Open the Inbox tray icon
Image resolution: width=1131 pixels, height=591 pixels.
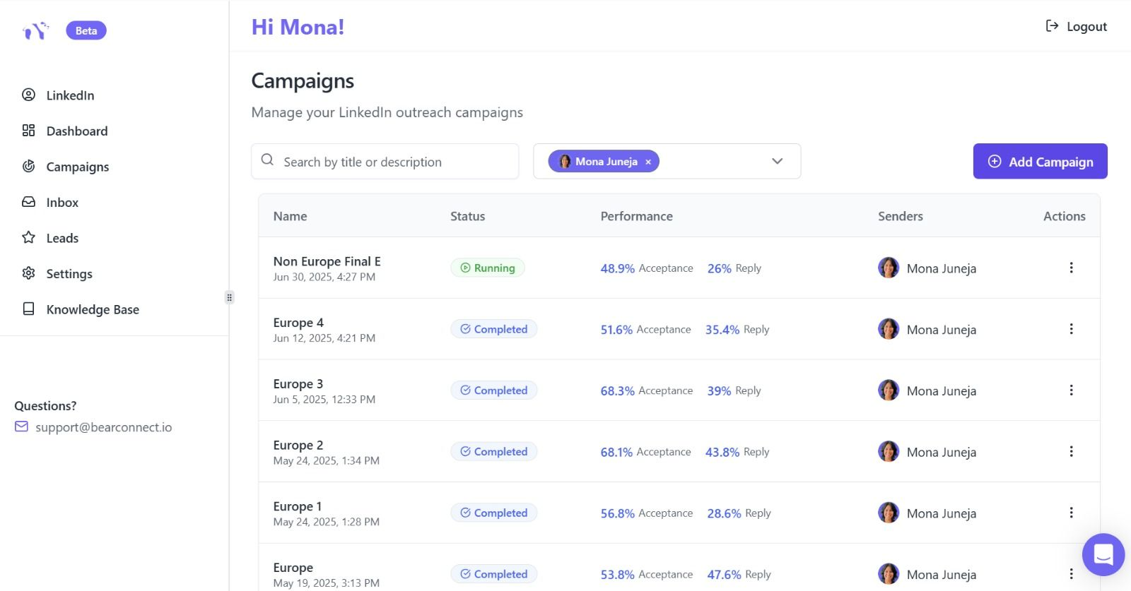pyautogui.click(x=28, y=202)
